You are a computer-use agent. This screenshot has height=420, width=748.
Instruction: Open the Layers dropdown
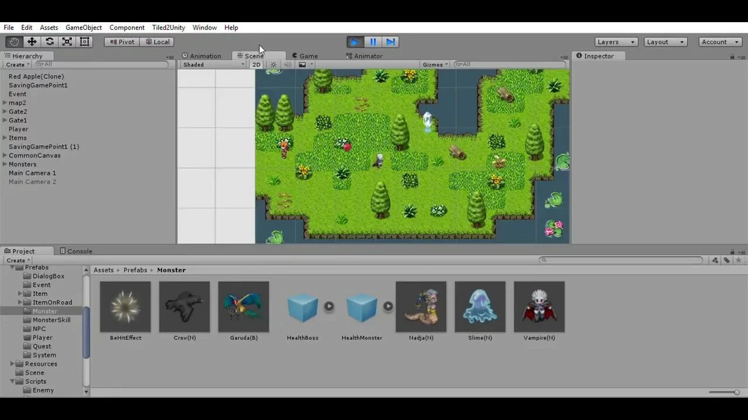pyautogui.click(x=616, y=41)
